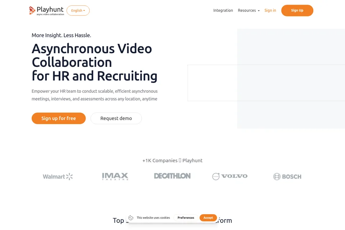Click 'This website uses cookies' text
The width and height of the screenshot is (345, 230).
153,218
